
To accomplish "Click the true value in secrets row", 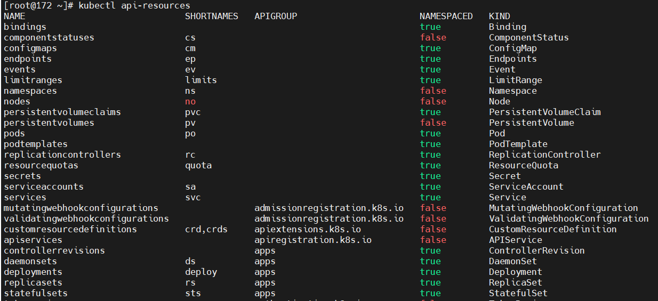I will point(430,176).
